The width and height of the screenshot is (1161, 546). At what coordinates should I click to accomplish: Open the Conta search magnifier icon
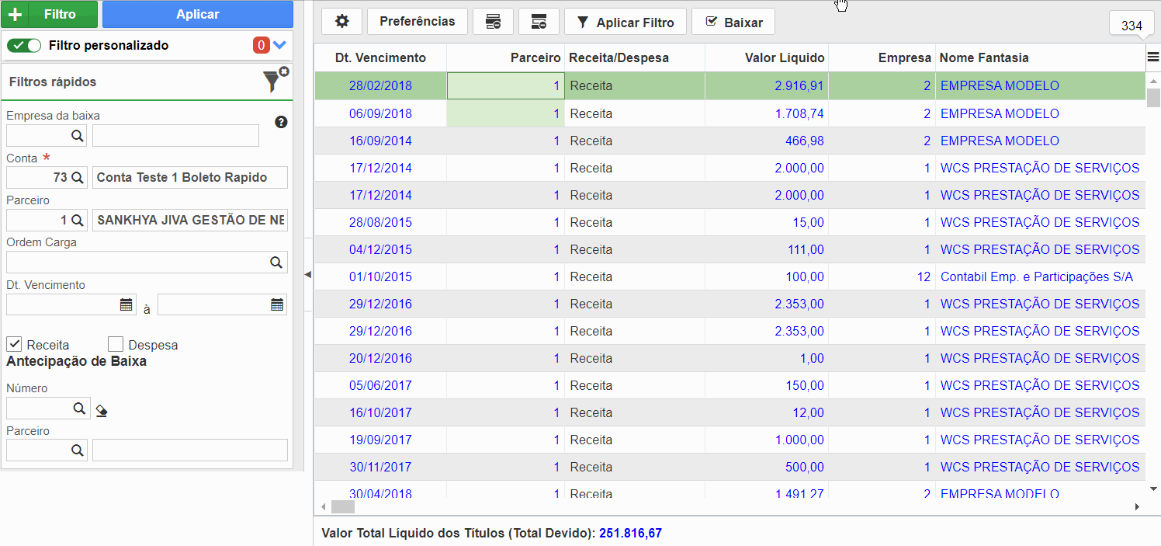[x=78, y=177]
